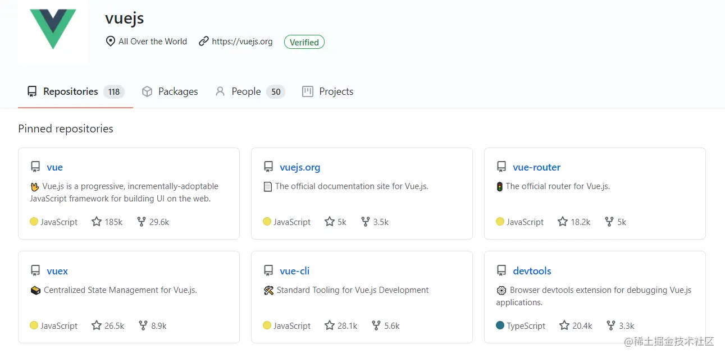
Task: Click the "18.2k" star count
Action: 581,222
